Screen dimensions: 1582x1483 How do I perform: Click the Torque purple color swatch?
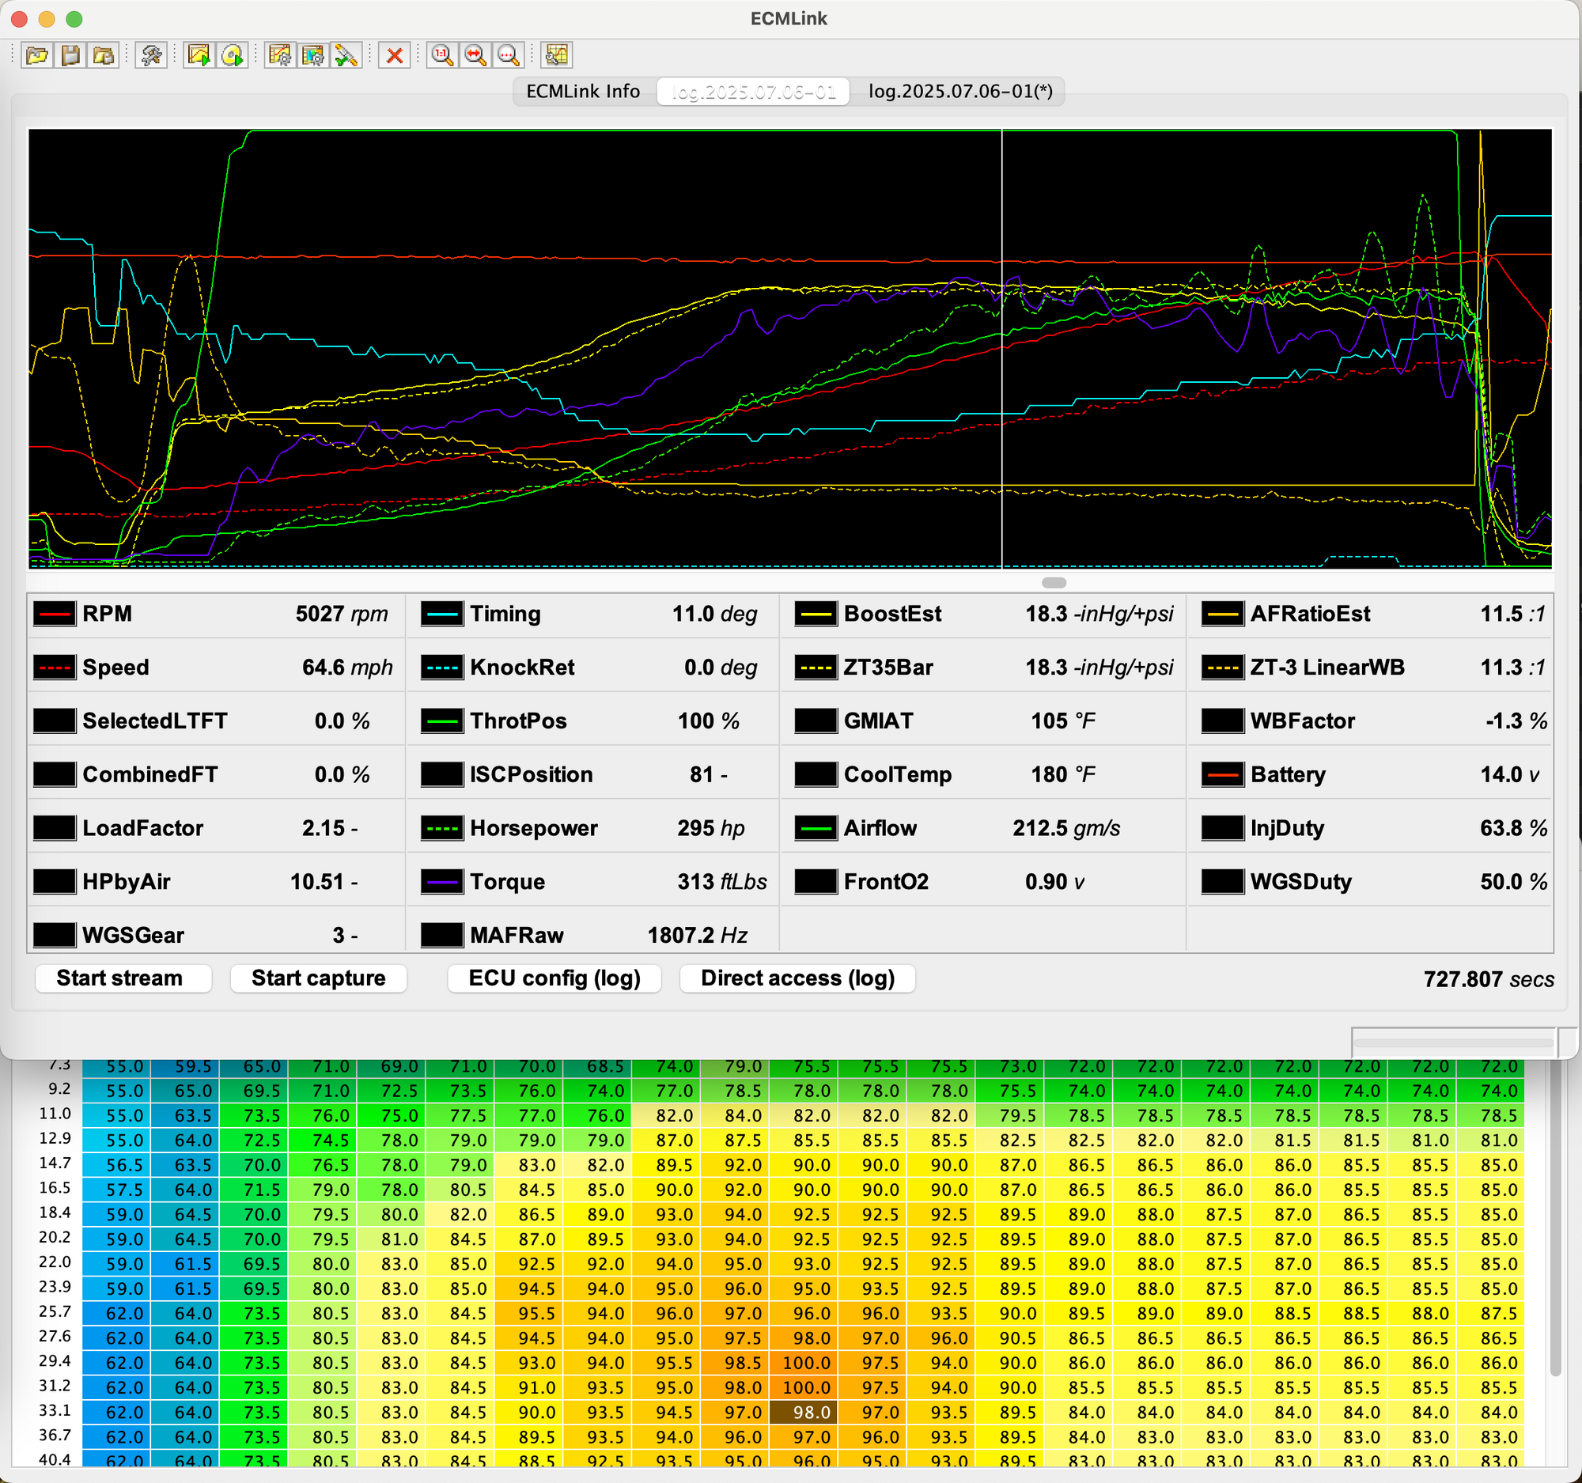[x=442, y=882]
